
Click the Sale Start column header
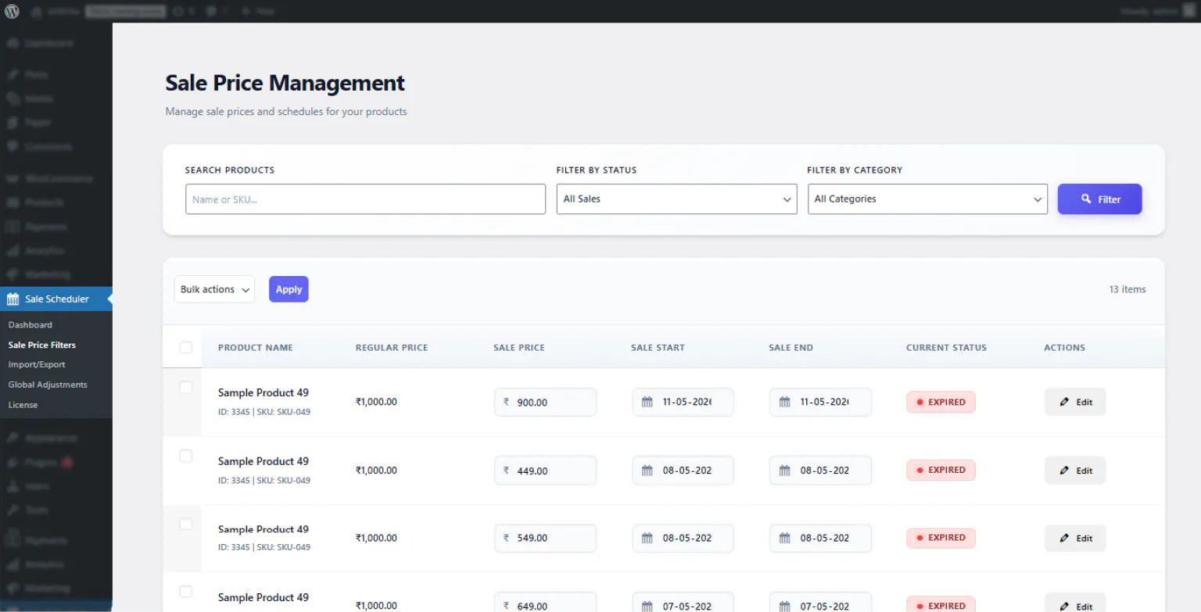[x=658, y=348]
